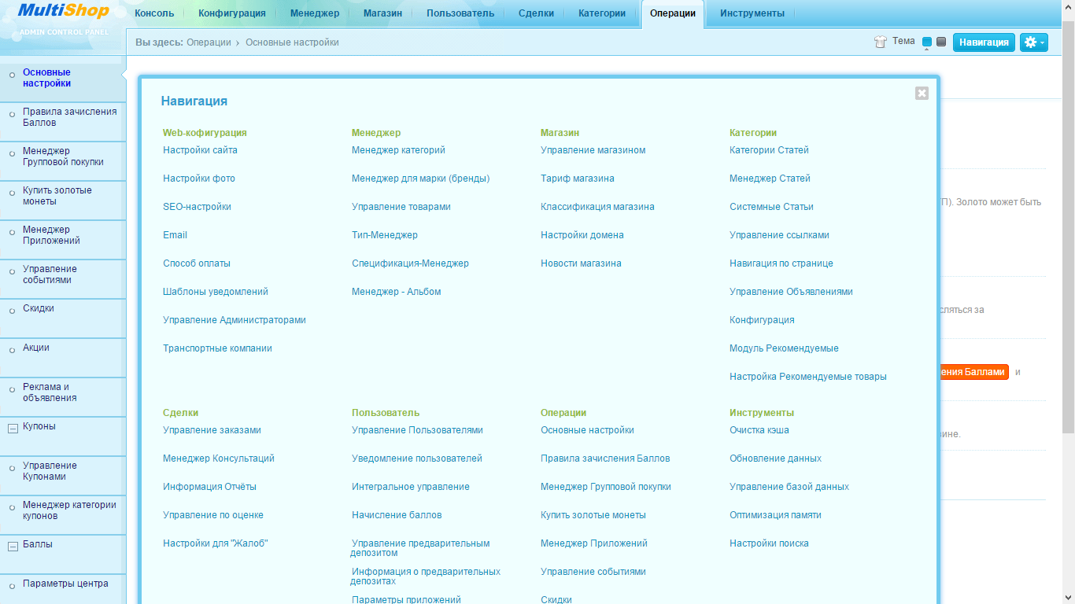Open Менеджер Групповой покупки in sidebar

tap(63, 161)
